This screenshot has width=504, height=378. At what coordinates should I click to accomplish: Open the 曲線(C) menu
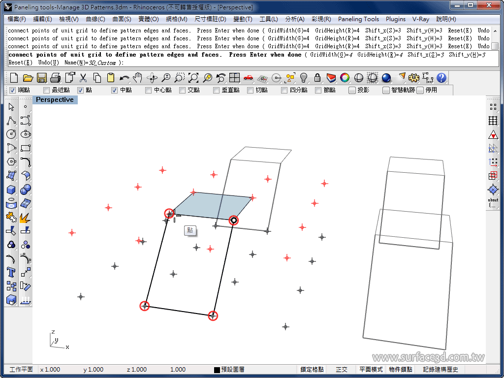coord(95,19)
